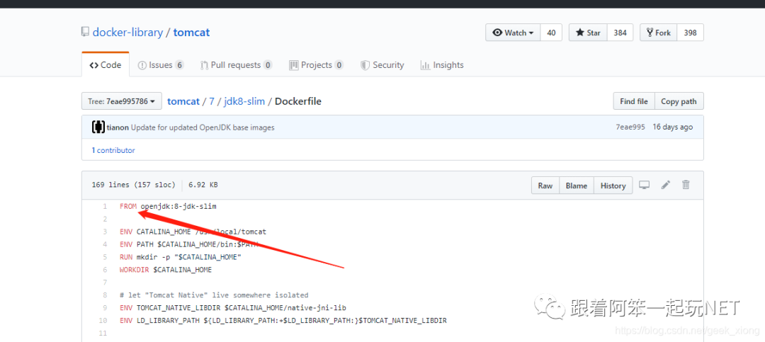
Task: Click the desktop monitor icon
Action: click(644, 185)
